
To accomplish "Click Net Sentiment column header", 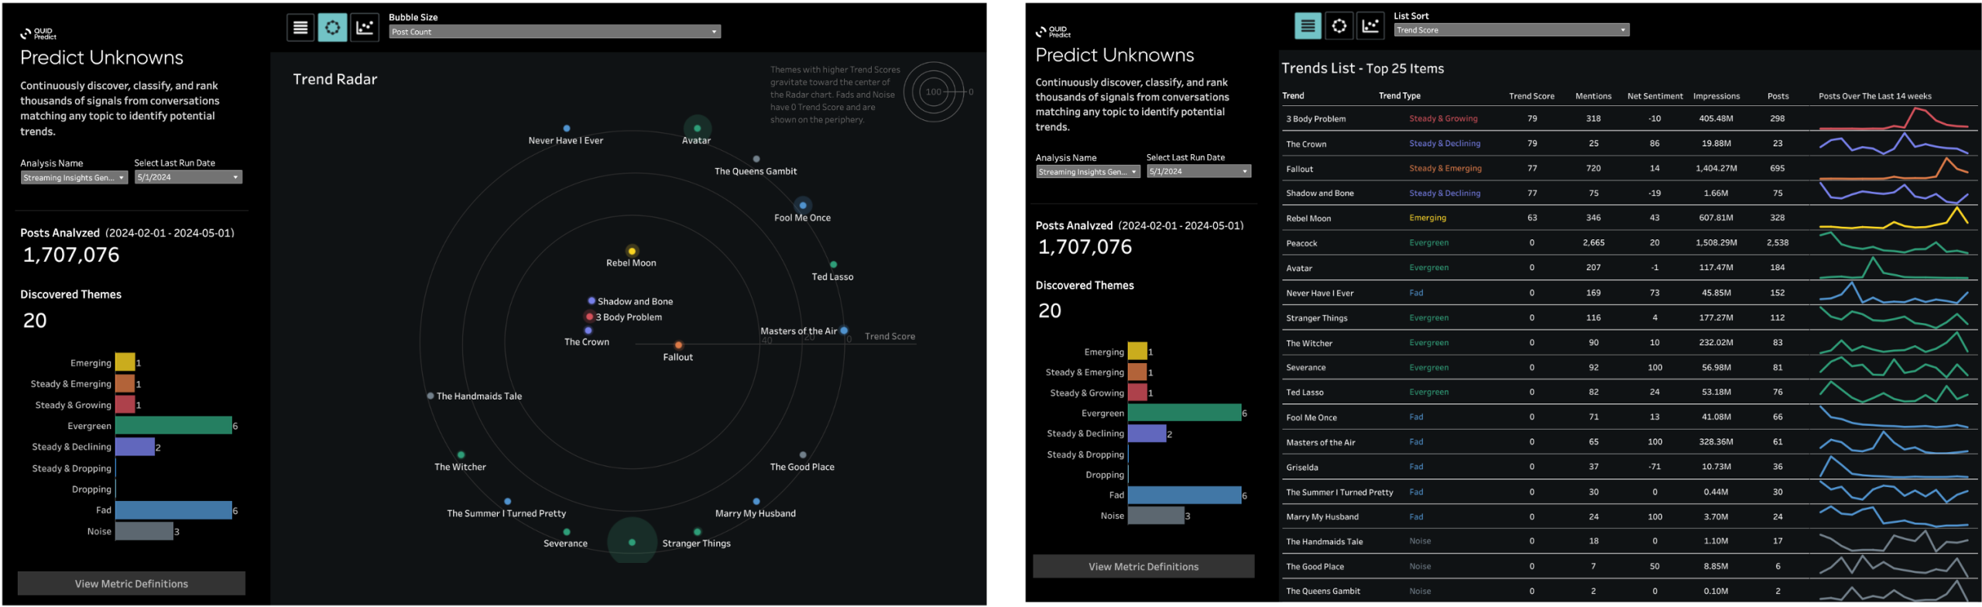I will tap(1655, 96).
